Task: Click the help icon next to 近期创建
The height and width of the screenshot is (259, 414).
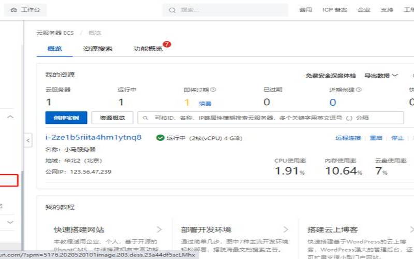Action: click(x=359, y=90)
